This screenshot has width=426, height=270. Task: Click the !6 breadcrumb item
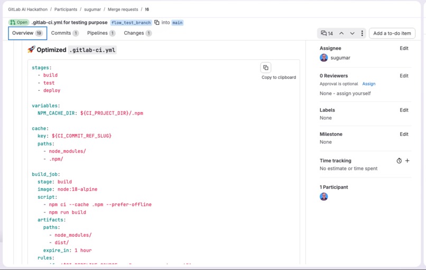point(147,10)
